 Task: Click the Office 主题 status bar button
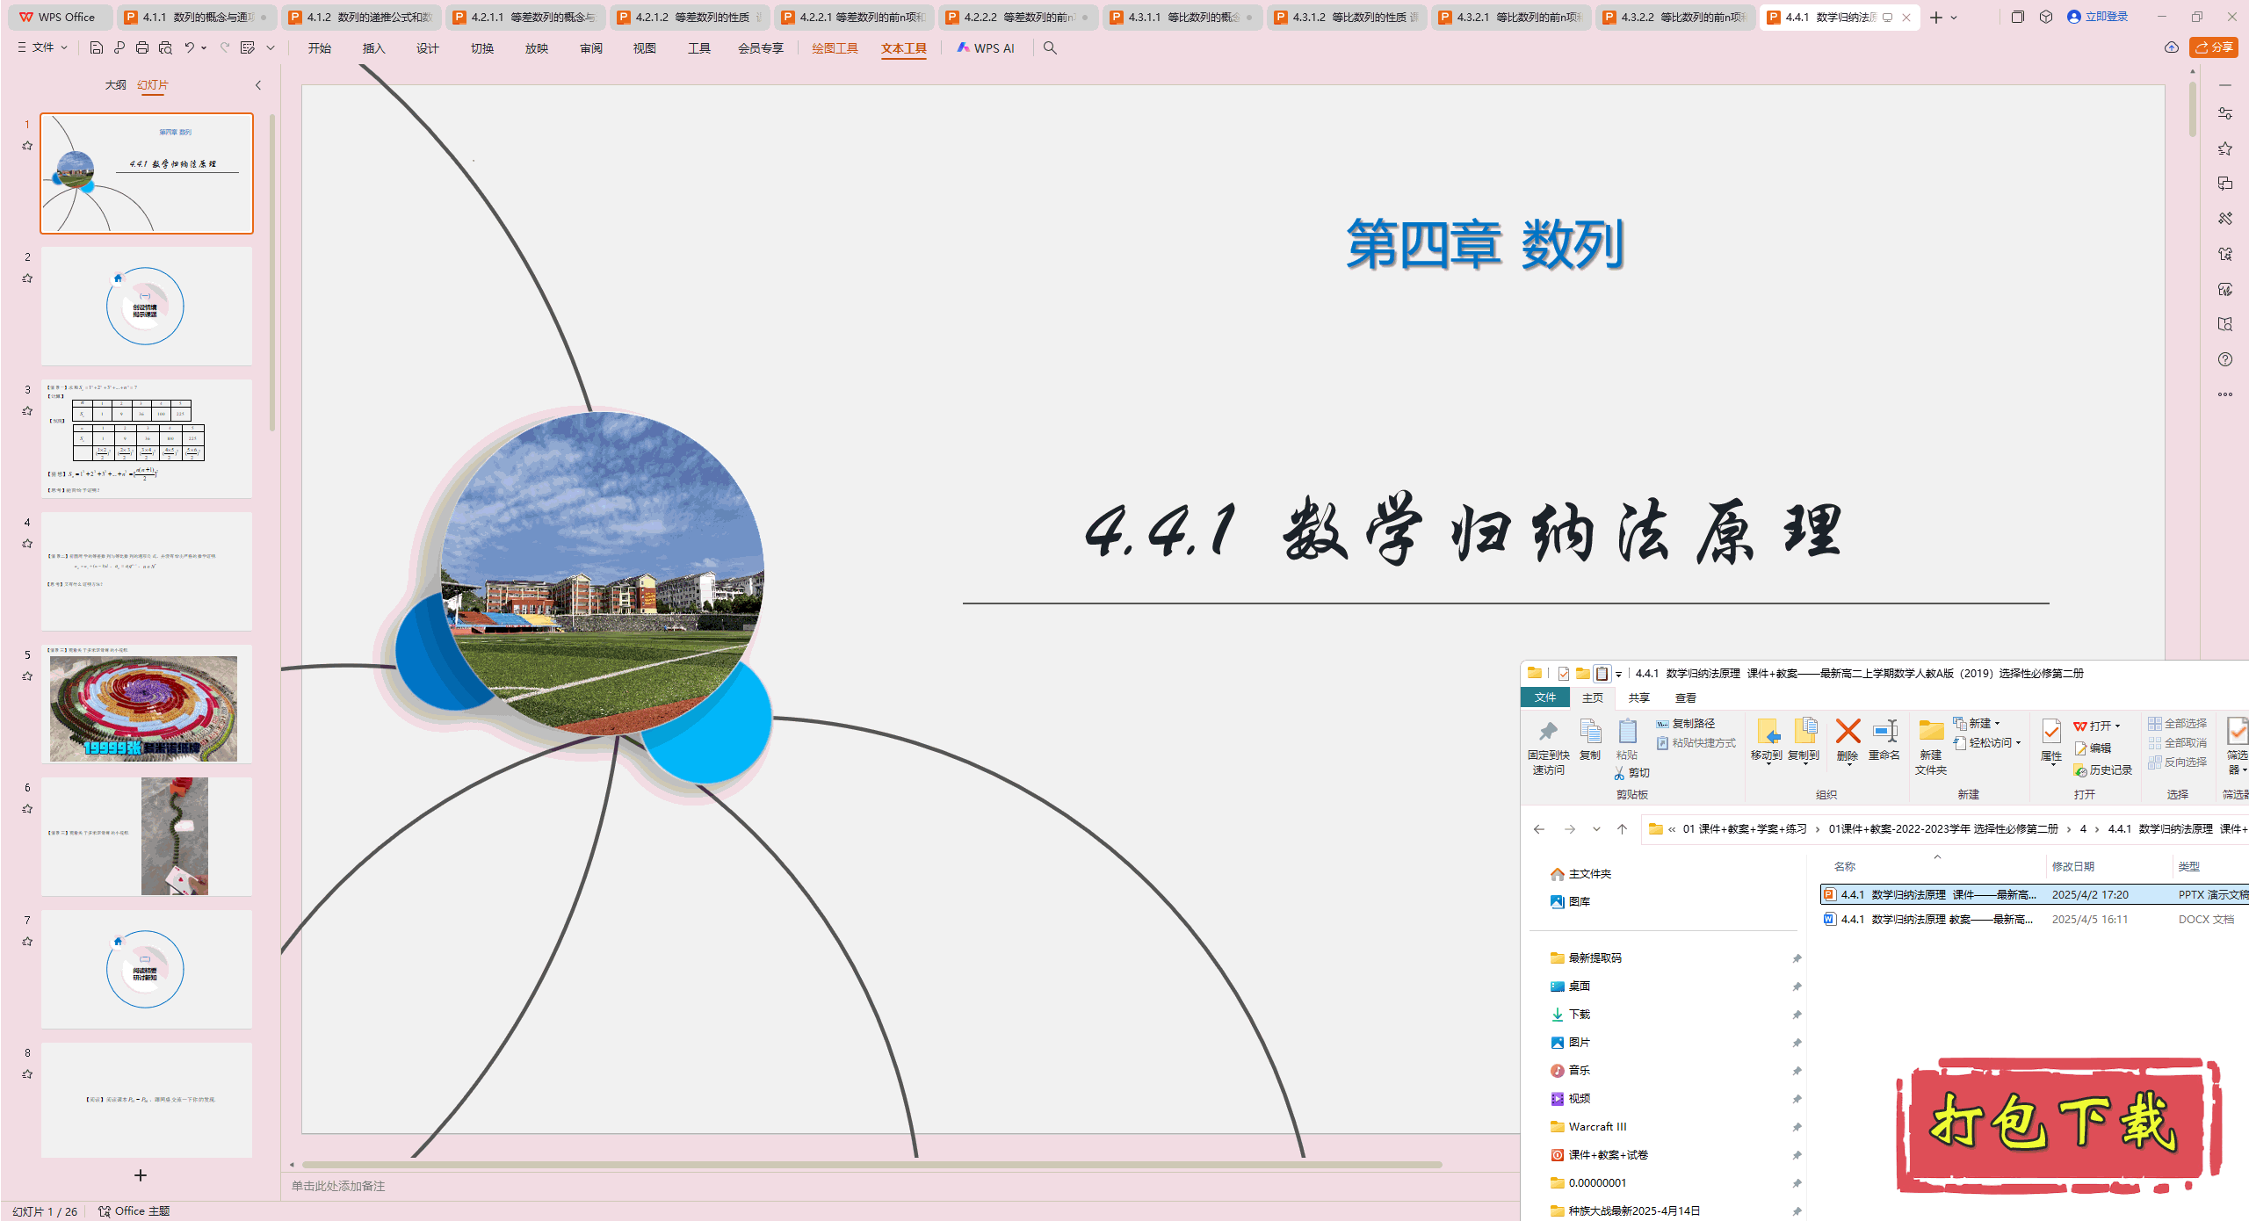coord(134,1210)
